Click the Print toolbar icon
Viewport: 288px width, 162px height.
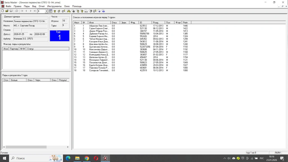[x=17, y=11]
